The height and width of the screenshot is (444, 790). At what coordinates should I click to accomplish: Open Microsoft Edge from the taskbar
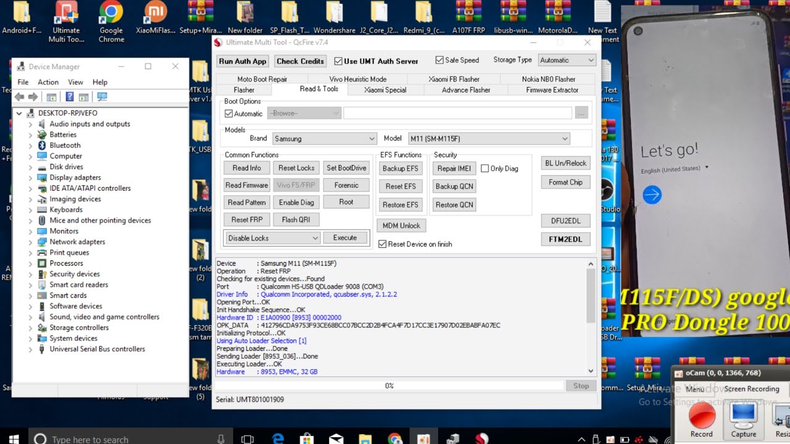pos(278,439)
